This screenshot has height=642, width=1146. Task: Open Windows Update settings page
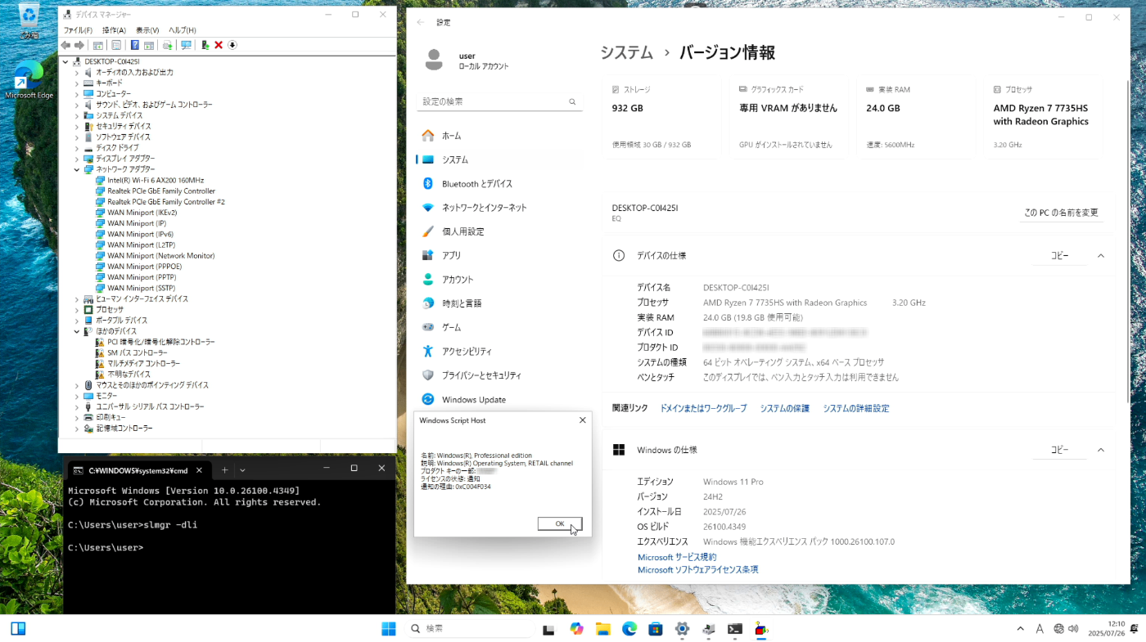tap(499, 399)
